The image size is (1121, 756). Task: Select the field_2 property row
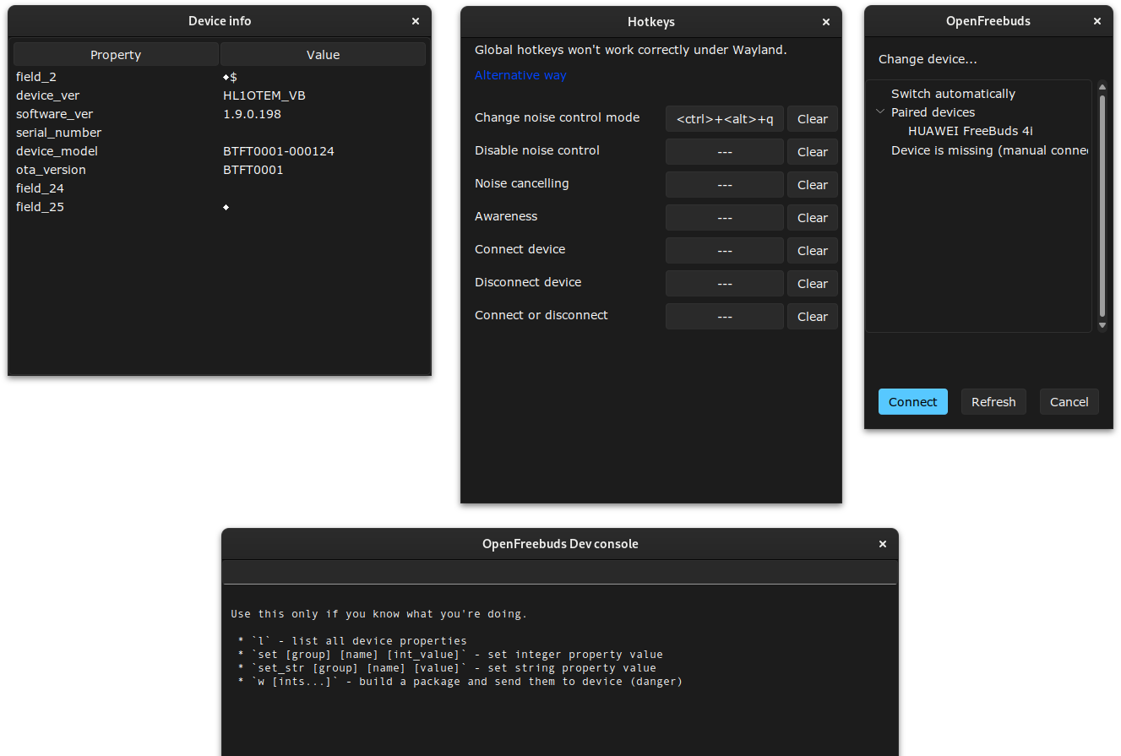(220, 77)
